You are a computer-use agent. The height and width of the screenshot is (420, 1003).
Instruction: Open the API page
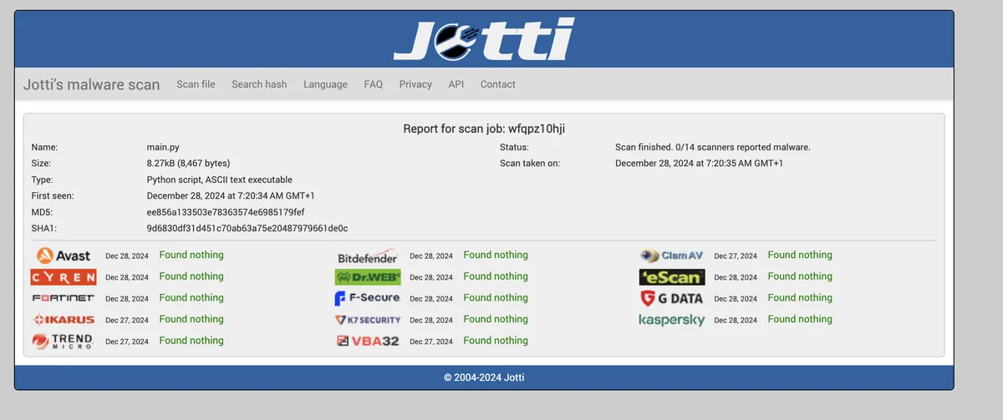point(456,84)
